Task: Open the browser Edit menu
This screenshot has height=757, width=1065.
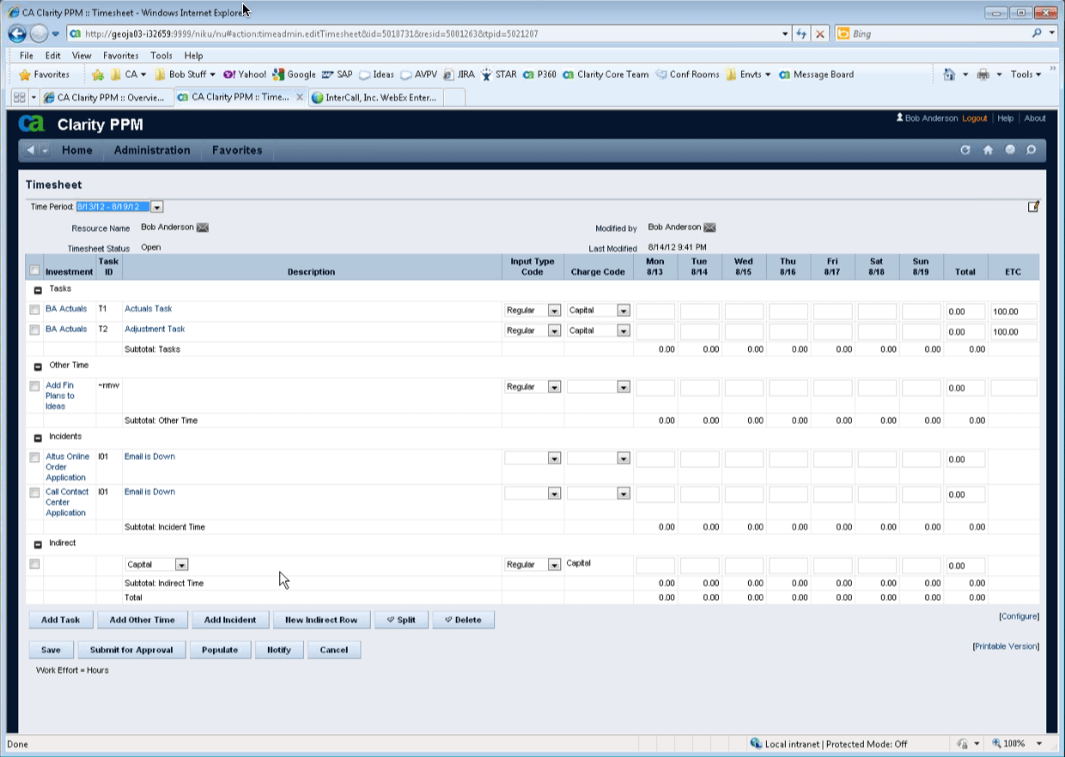Action: 52,56
